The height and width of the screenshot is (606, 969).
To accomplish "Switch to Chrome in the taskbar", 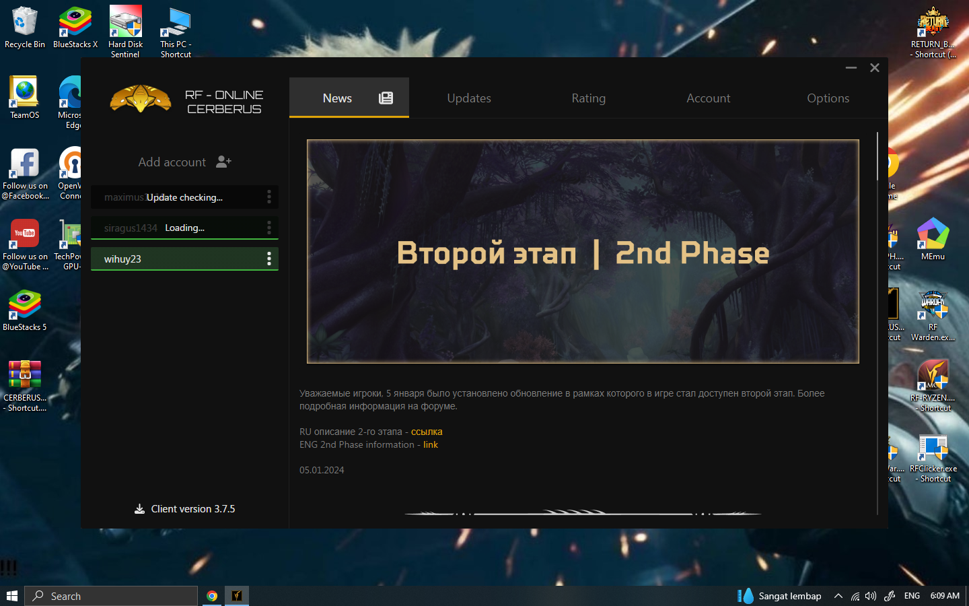I will click(212, 596).
